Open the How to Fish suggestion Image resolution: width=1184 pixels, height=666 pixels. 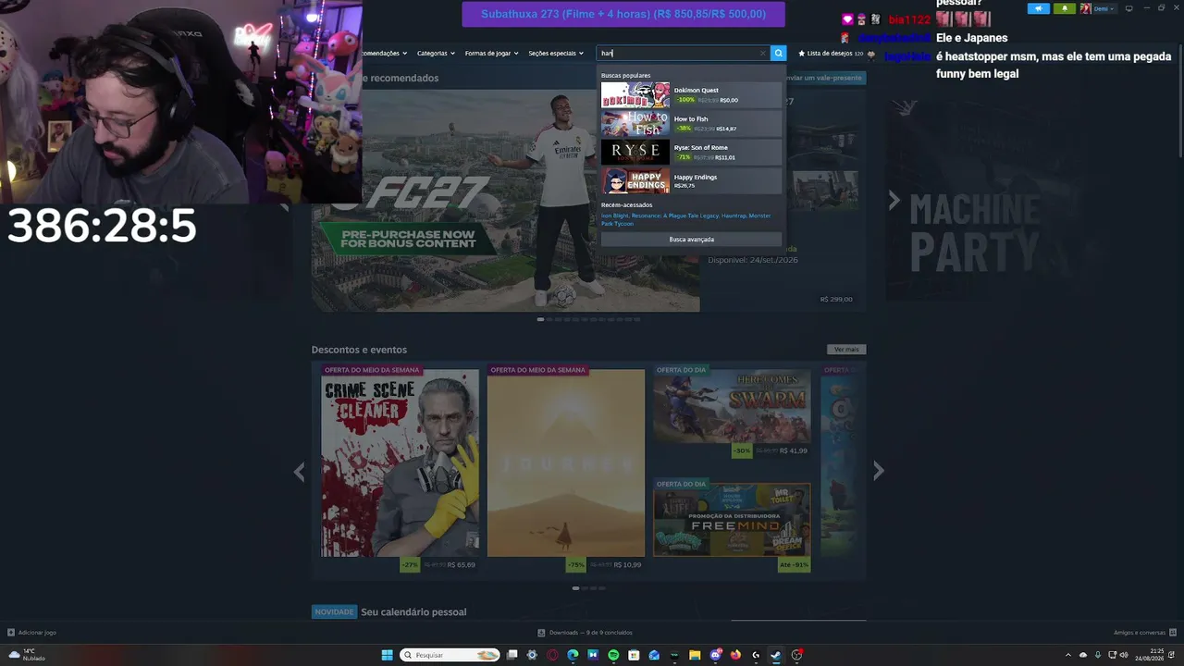pyautogui.click(x=691, y=123)
